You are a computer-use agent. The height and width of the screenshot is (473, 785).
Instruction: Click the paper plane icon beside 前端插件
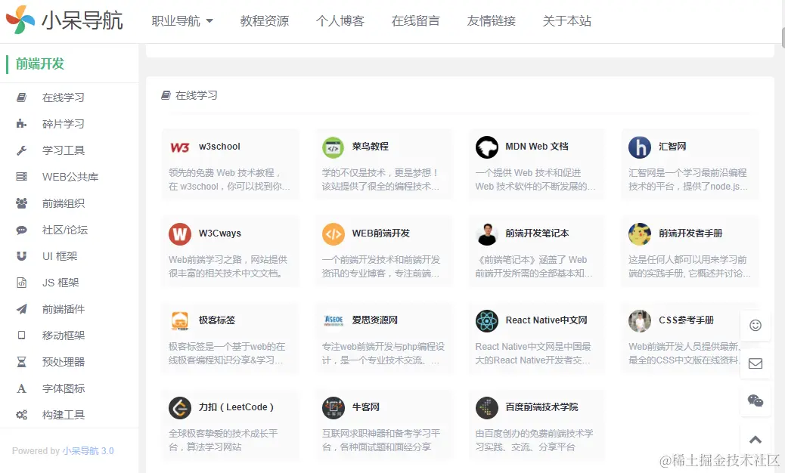(x=21, y=309)
